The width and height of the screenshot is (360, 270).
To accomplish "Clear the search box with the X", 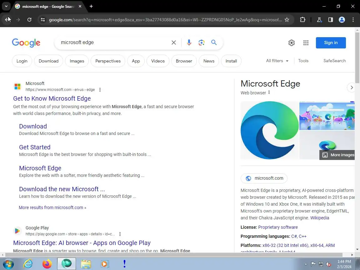I will coord(173,42).
